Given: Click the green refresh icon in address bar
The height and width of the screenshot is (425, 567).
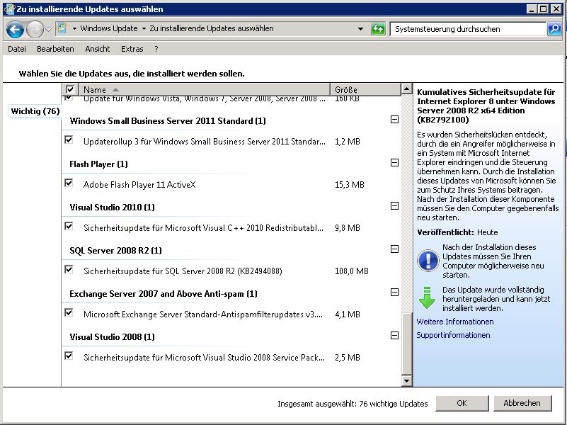Looking at the screenshot, I should click(x=379, y=29).
